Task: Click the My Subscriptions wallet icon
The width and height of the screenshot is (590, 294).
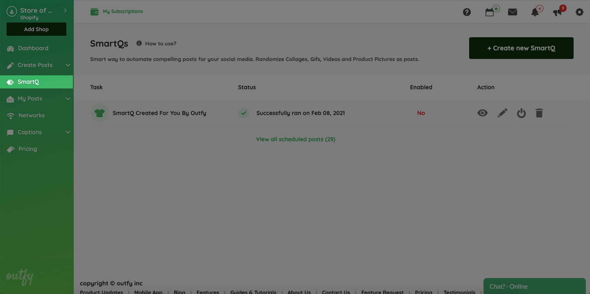Action: (95, 11)
